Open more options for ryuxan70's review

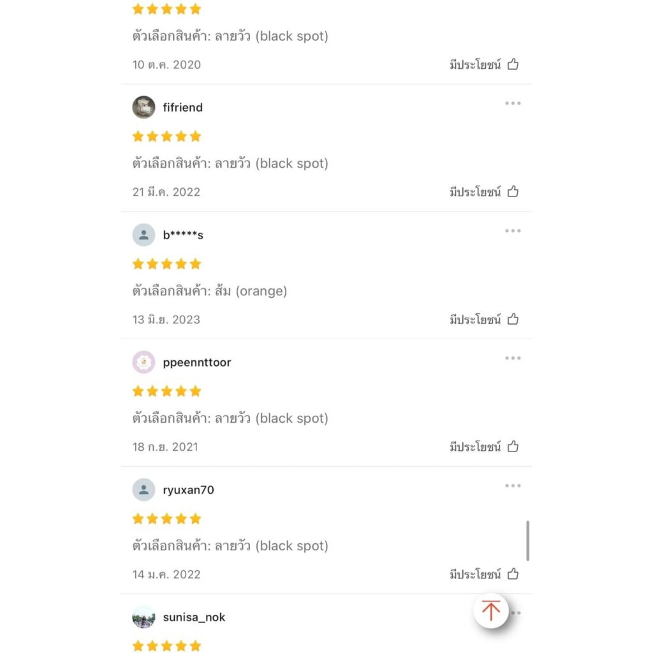click(513, 485)
